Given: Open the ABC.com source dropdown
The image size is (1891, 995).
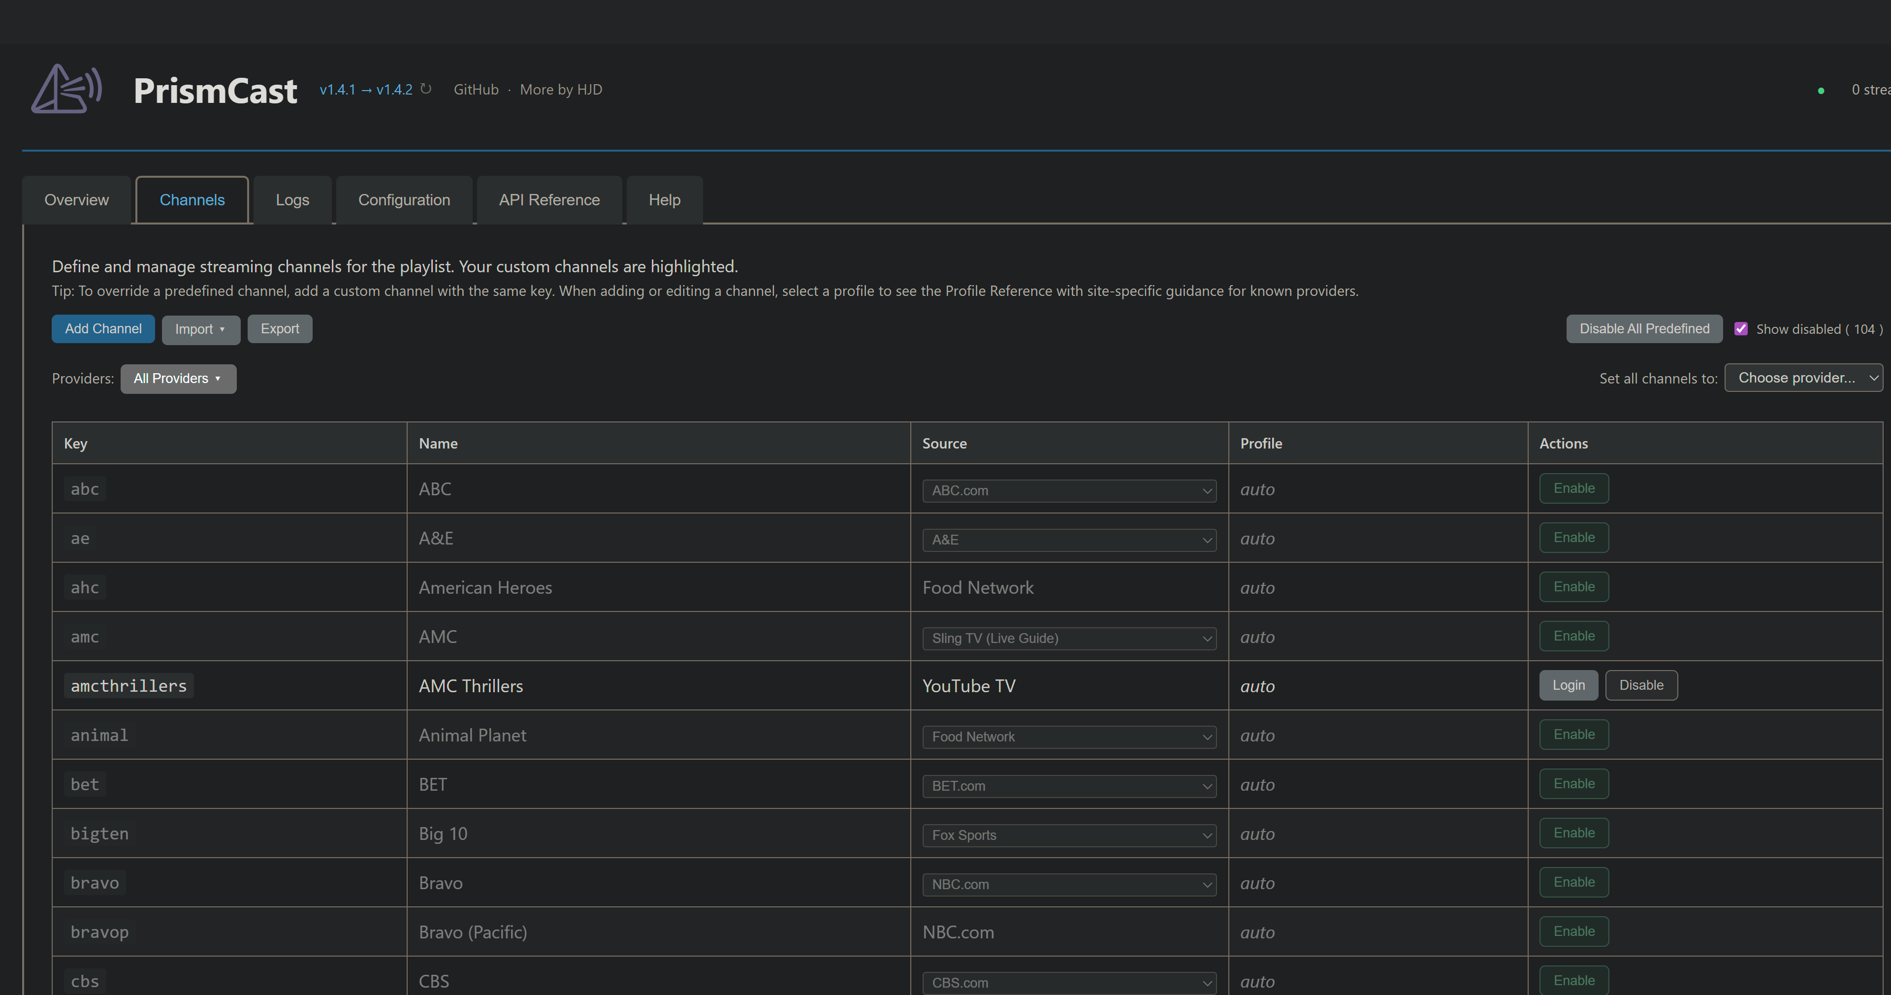Looking at the screenshot, I should [x=1069, y=490].
